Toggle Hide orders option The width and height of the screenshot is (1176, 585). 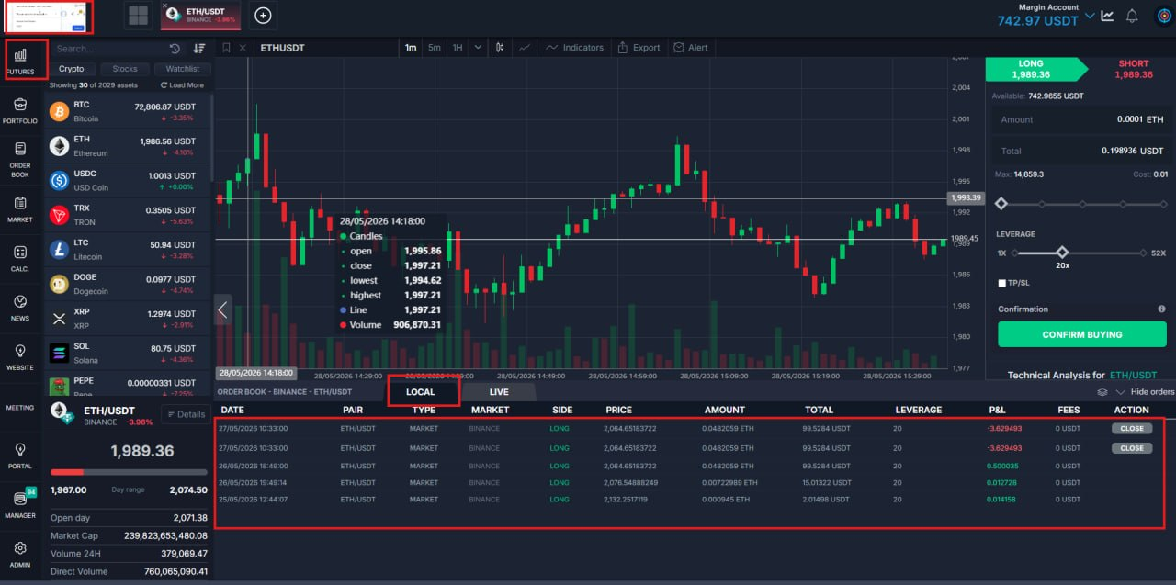1144,392
